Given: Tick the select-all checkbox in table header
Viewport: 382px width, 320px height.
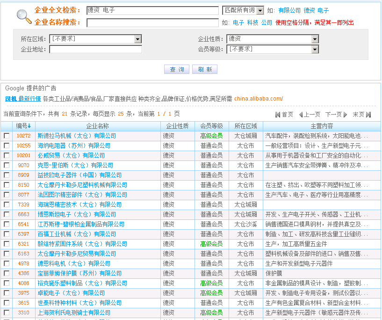Looking at the screenshot, I should 6,126.
